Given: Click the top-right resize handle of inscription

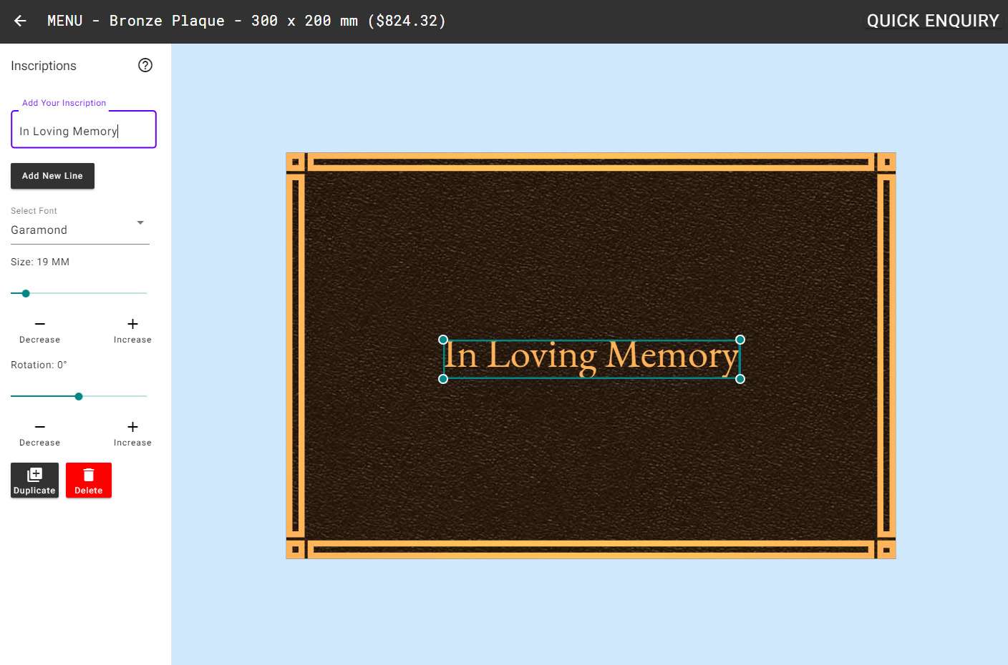Looking at the screenshot, I should coord(740,340).
